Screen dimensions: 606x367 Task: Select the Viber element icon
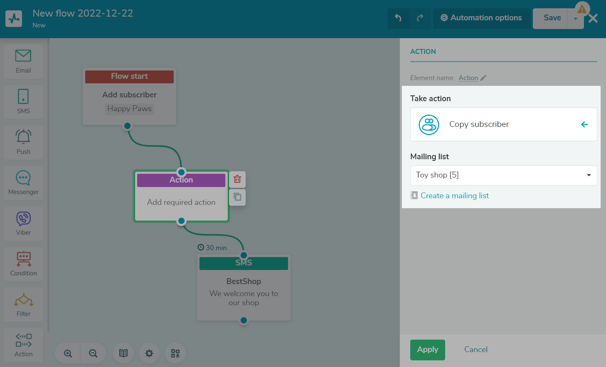[23, 223]
